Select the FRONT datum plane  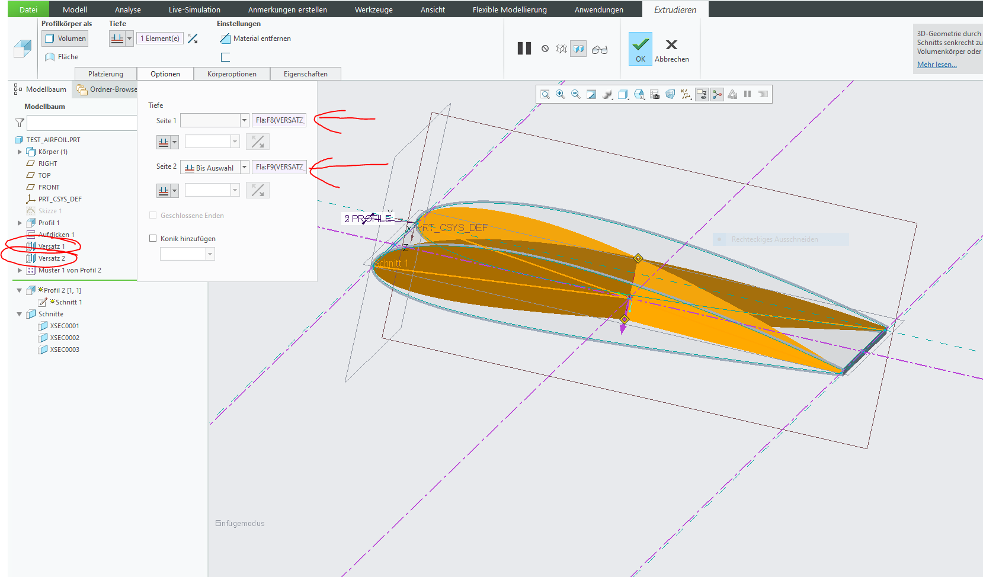[x=49, y=187]
